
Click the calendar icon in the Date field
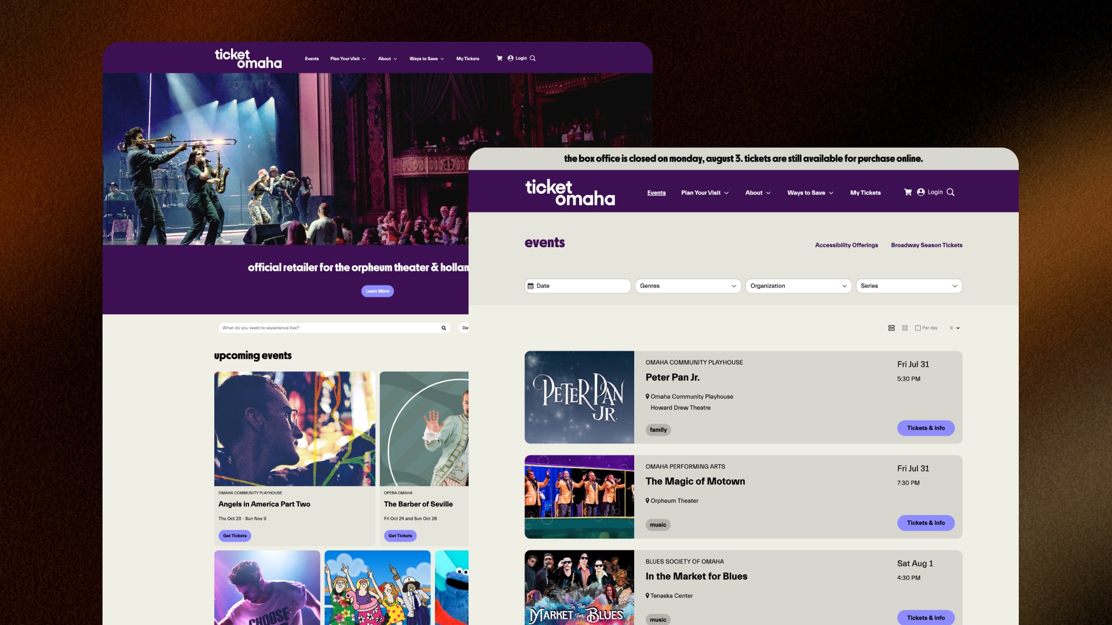tap(531, 286)
